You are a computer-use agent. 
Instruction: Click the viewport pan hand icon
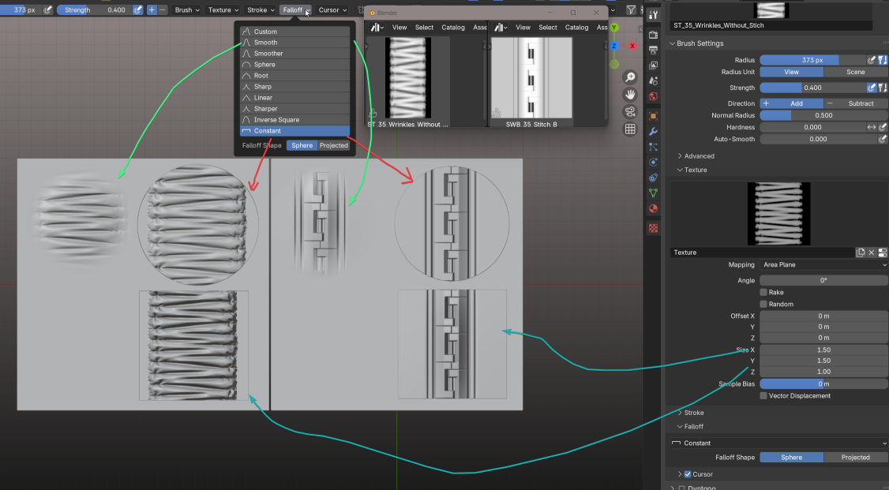coord(630,94)
